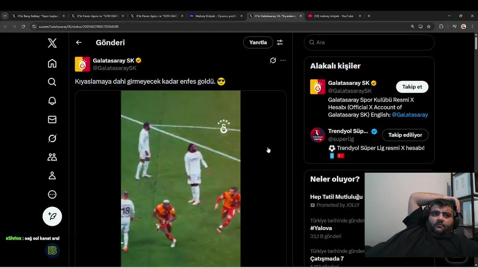478x268 pixels.
Task: Open Explore with the magnifier sidebar icon
Action: tap(52, 82)
